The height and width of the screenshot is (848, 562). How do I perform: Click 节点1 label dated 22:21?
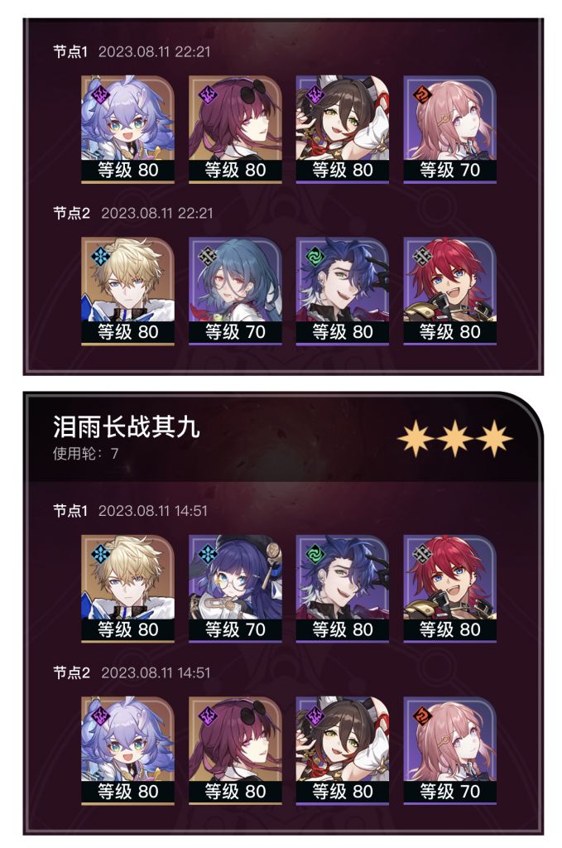(x=70, y=51)
